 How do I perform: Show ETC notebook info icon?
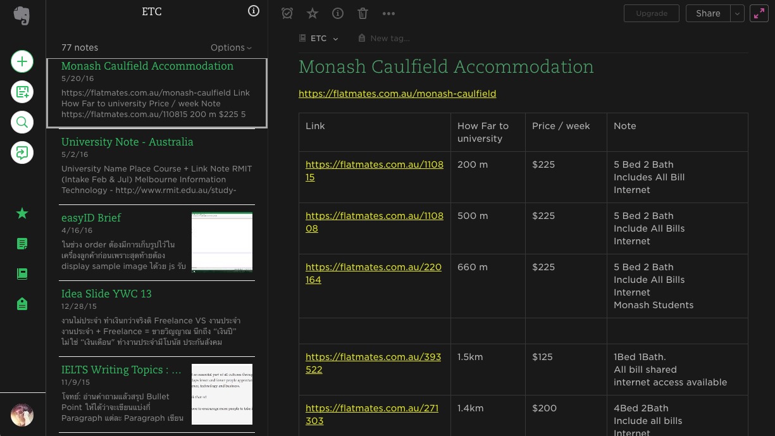(254, 11)
